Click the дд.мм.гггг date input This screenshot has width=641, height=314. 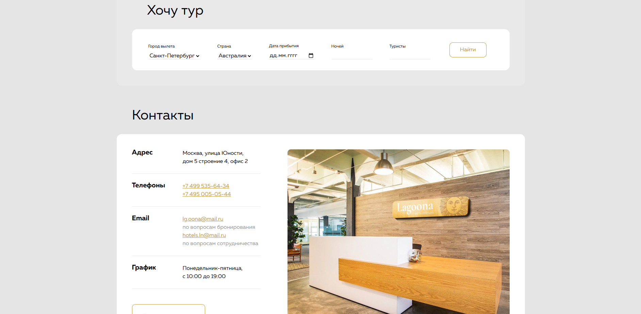pyautogui.click(x=286, y=55)
